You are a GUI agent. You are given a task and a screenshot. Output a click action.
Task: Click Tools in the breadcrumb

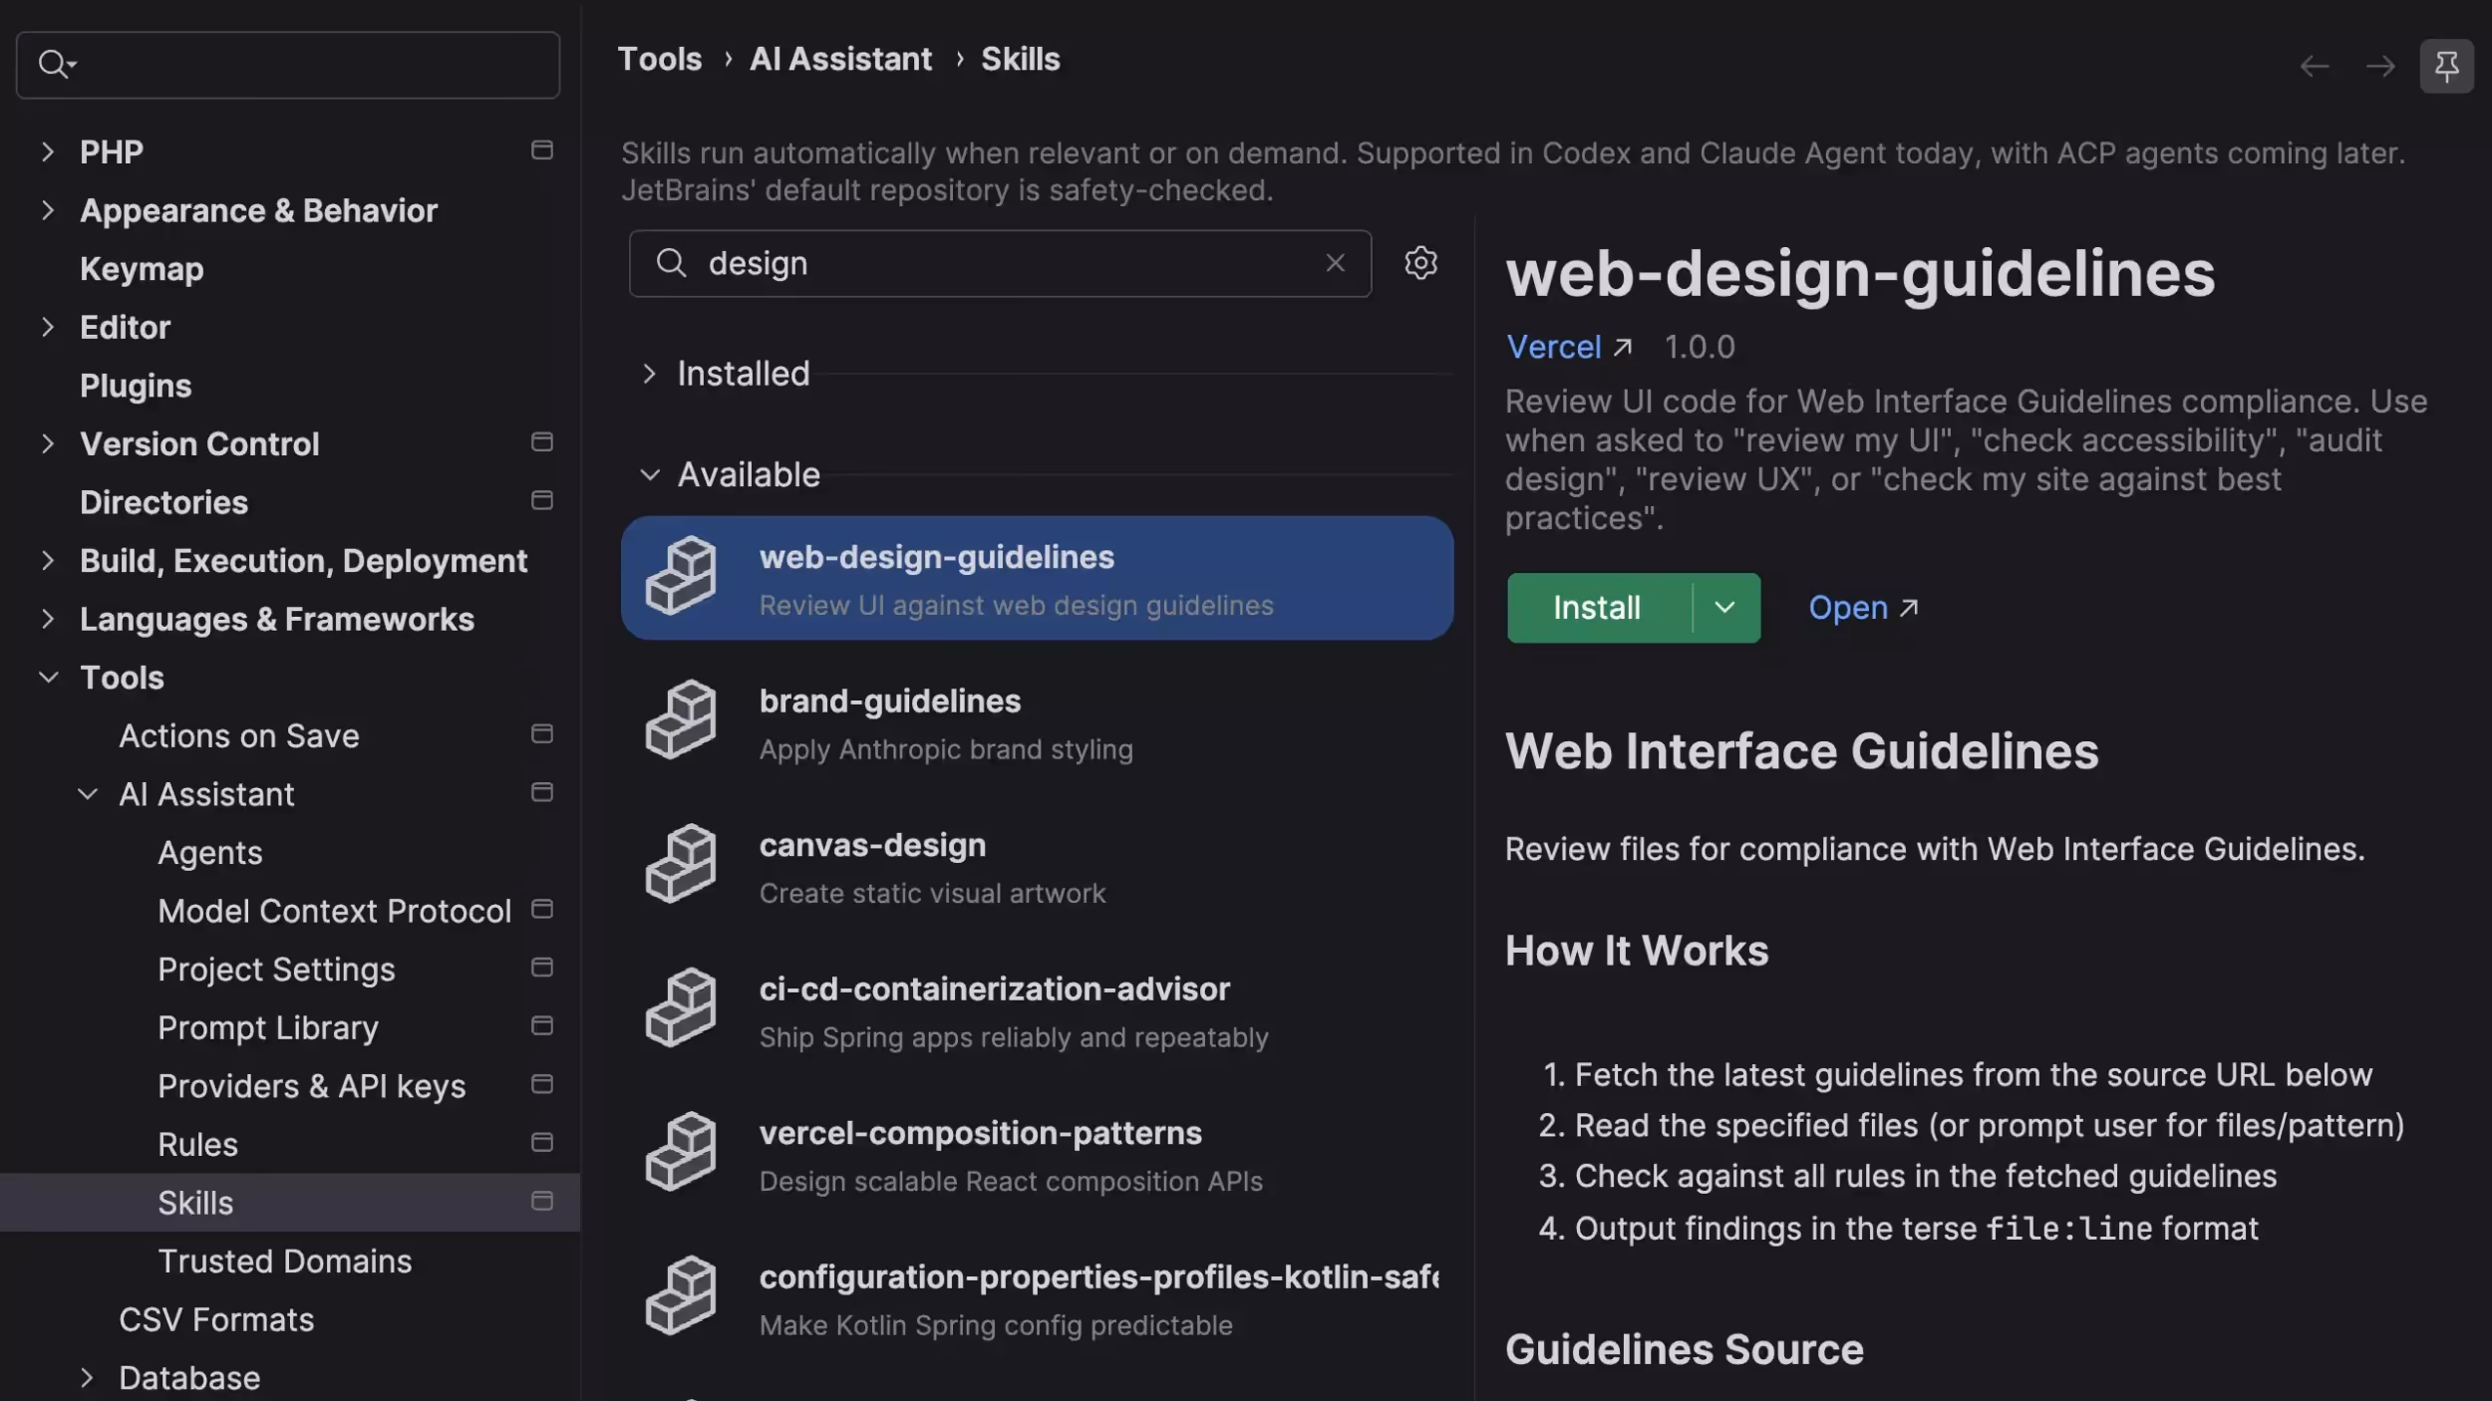coord(659,60)
